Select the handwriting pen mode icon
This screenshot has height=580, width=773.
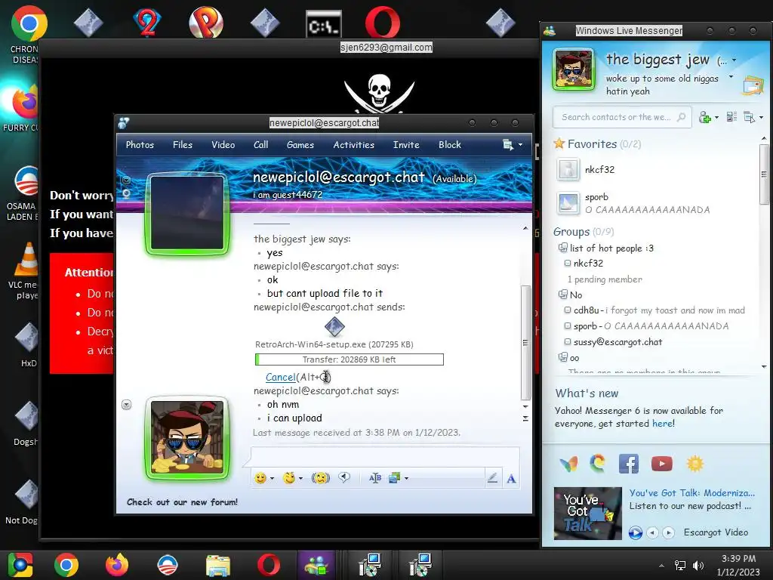click(492, 478)
